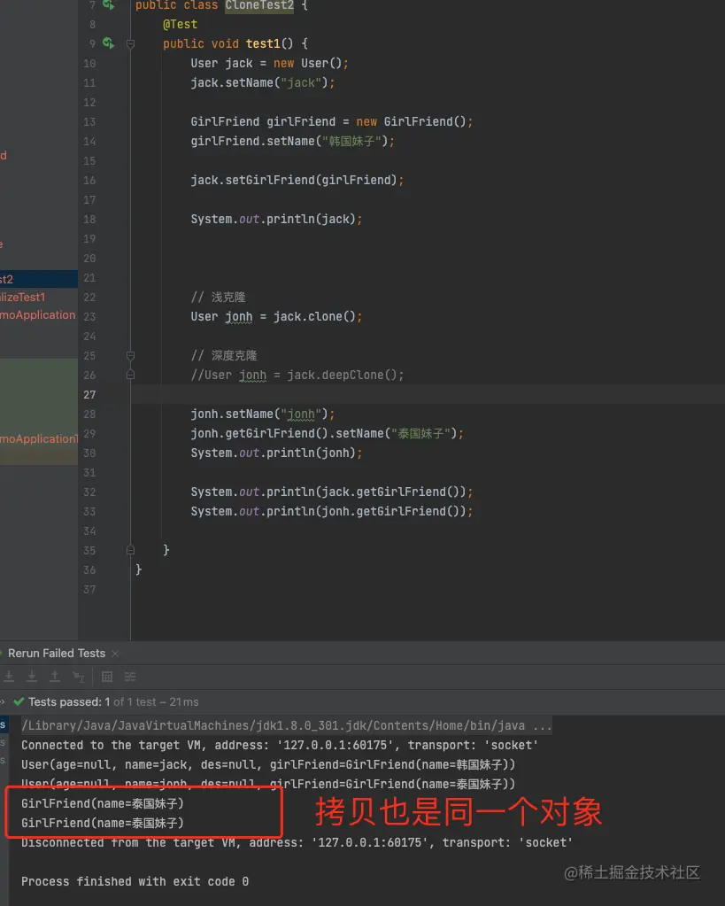Screen dimensions: 725x906
Task: Click the fold end marker at line 26
Action: tap(130, 375)
